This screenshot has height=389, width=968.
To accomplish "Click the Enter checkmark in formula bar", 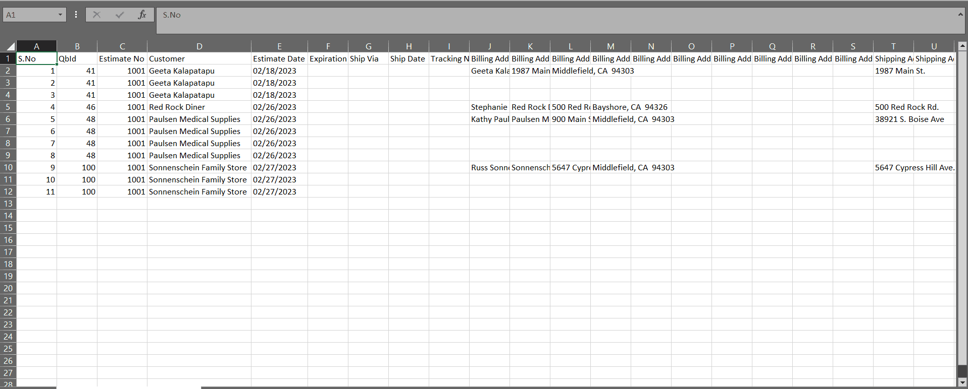I will (120, 15).
